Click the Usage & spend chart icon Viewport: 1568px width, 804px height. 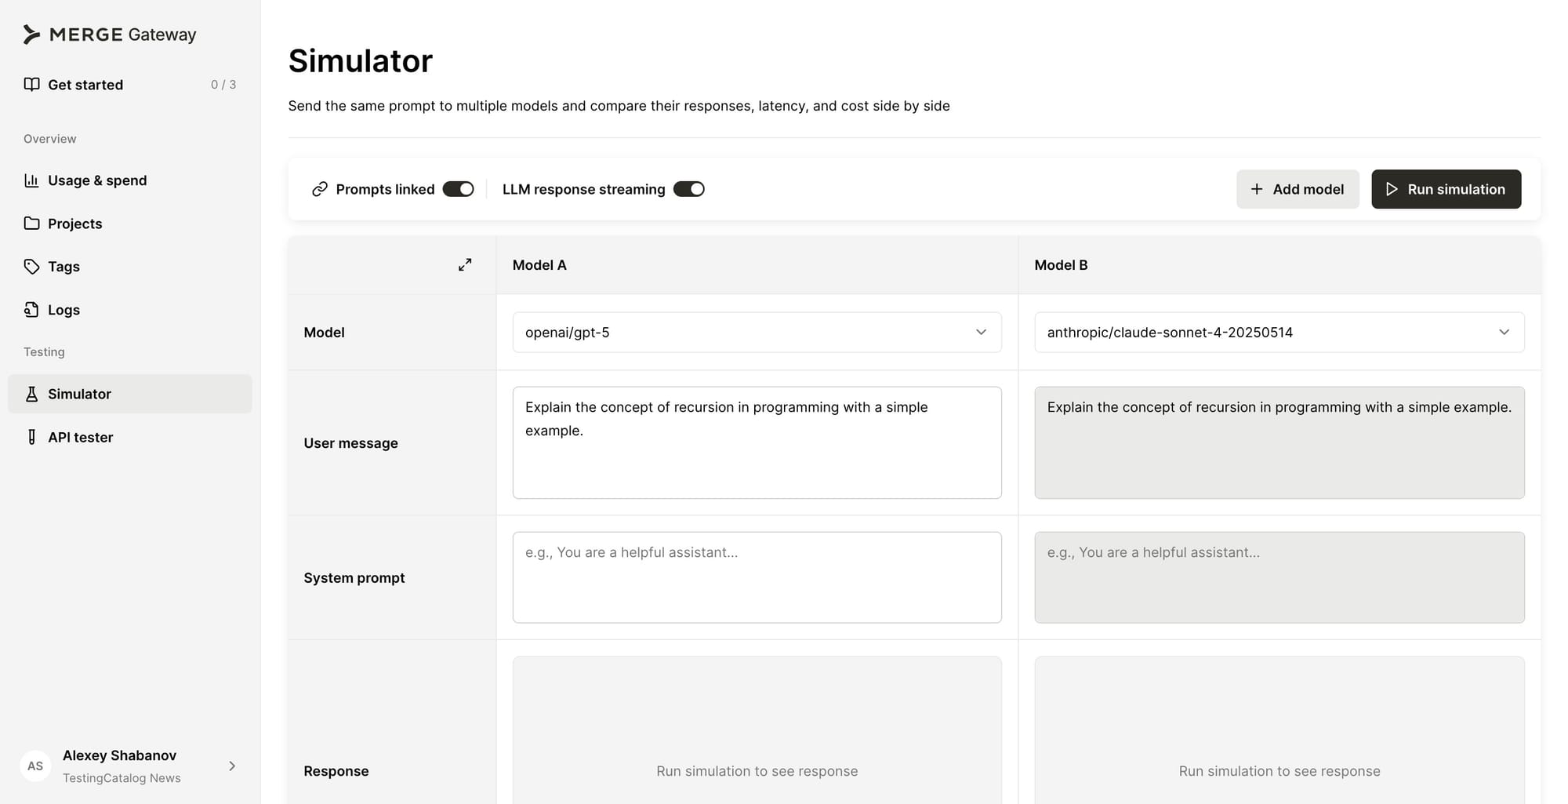(31, 180)
